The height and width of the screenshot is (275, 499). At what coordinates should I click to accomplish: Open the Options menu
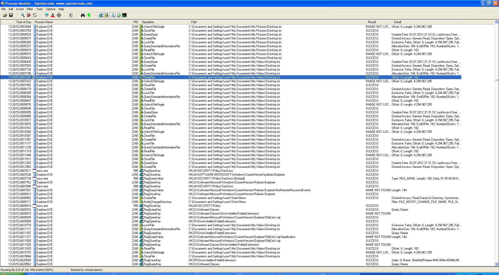tap(51, 9)
